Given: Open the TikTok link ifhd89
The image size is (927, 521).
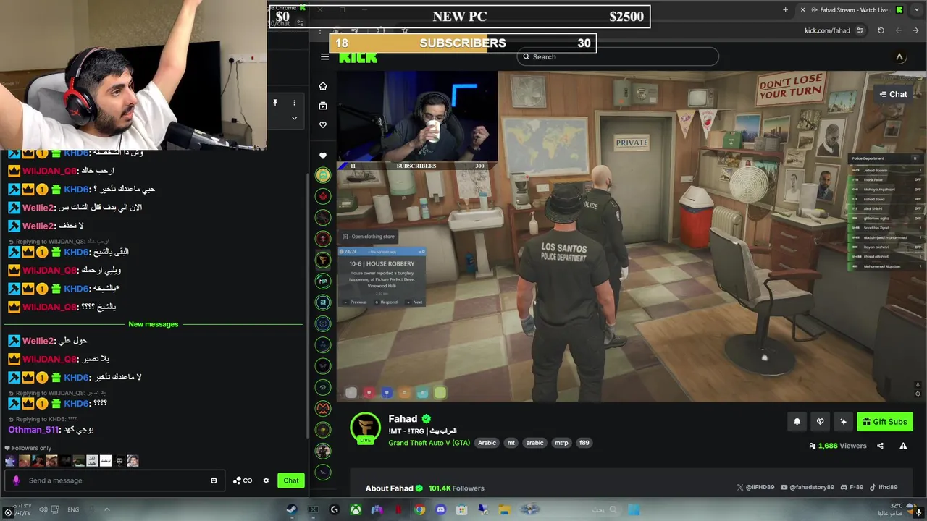Looking at the screenshot, I should pyautogui.click(x=883, y=488).
